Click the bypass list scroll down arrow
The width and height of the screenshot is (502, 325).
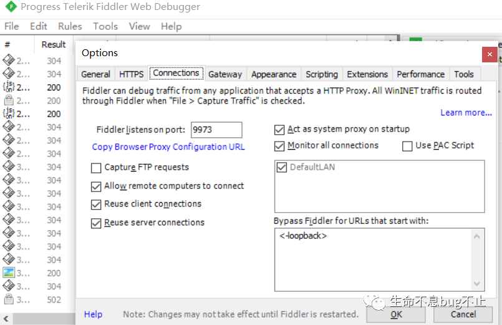pos(476,284)
